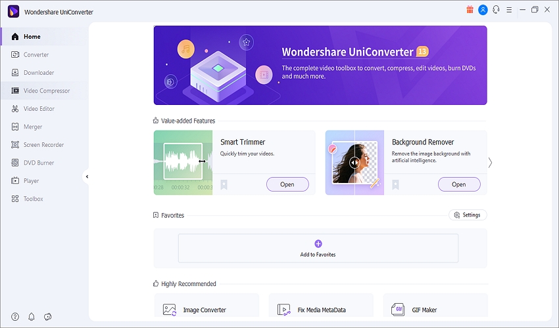
Task: Click the Toolbox grid icon
Action: (x=15, y=199)
